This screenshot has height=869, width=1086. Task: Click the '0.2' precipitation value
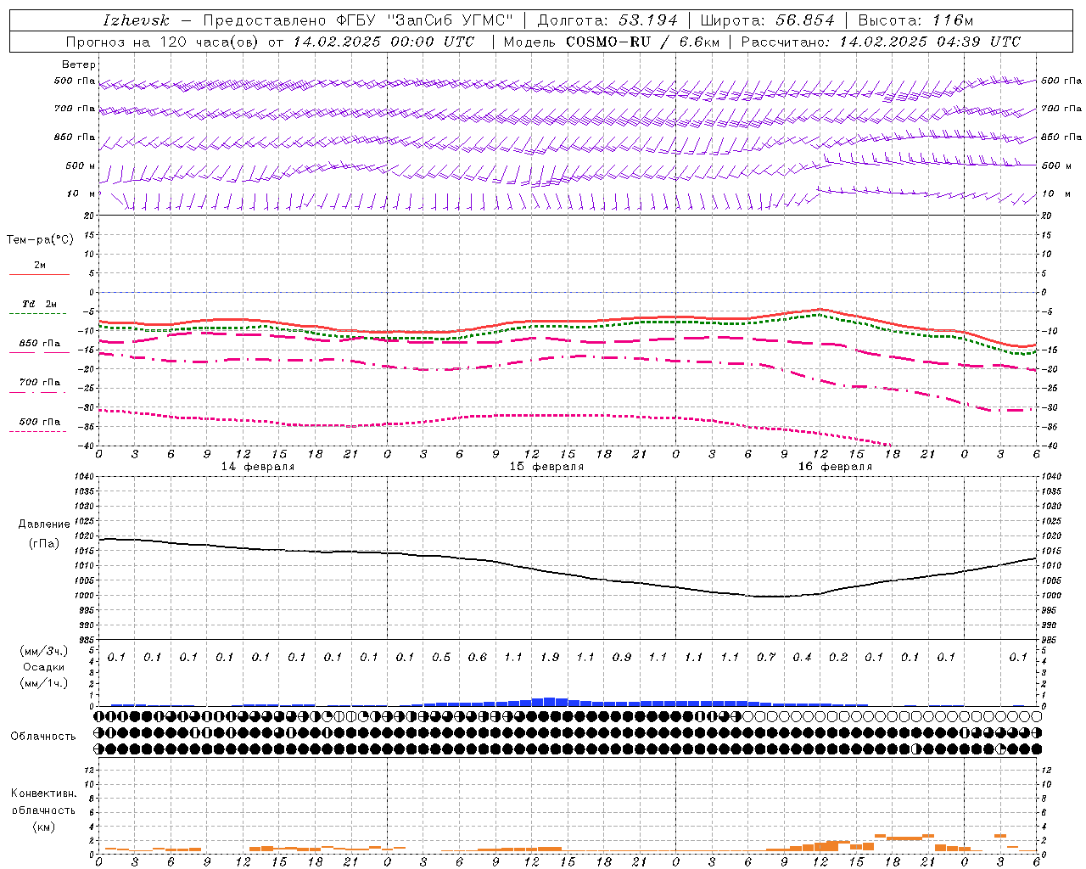pyautogui.click(x=838, y=657)
